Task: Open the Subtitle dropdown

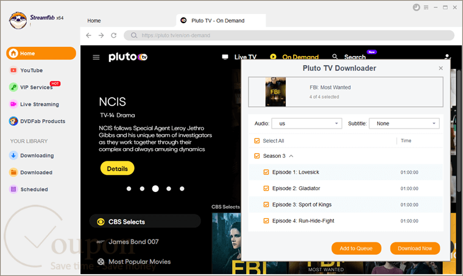Action: [x=405, y=124]
